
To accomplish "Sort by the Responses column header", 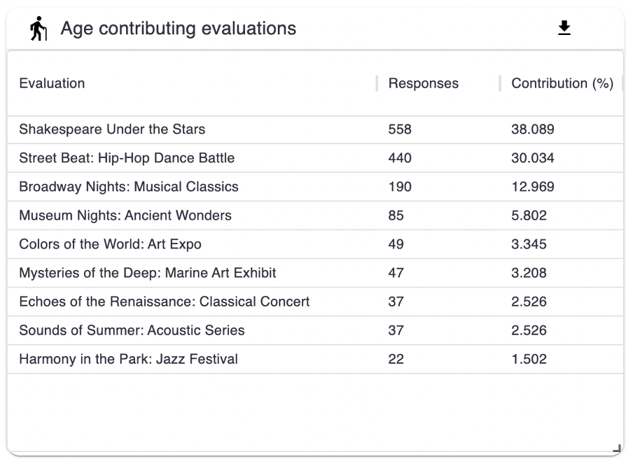I will (423, 83).
